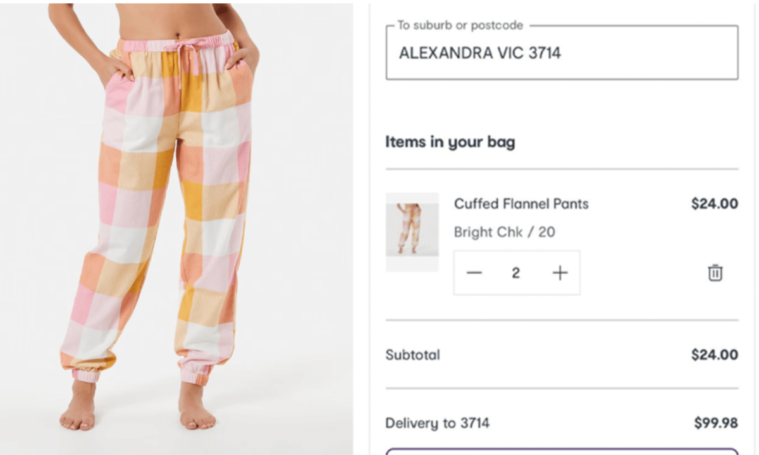Screen dimensions: 759x455
Task: Click the elastic ankle cuff in photo
Action: click(194, 375)
